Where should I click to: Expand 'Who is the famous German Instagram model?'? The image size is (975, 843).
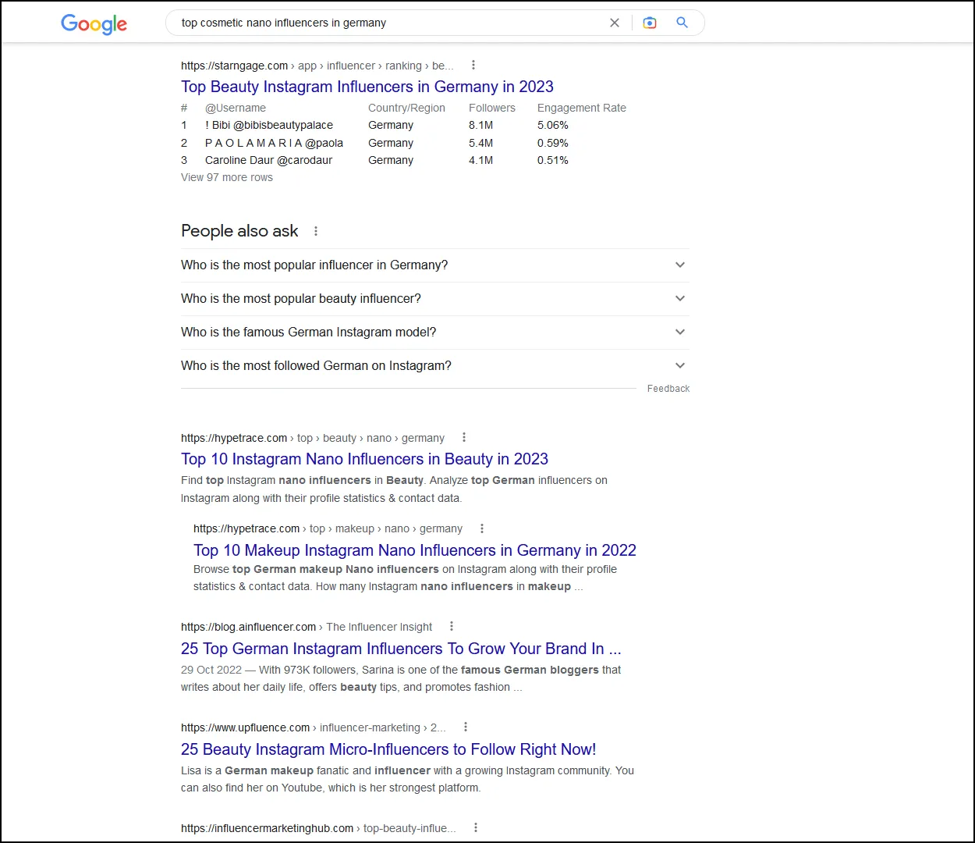pyautogui.click(x=679, y=333)
